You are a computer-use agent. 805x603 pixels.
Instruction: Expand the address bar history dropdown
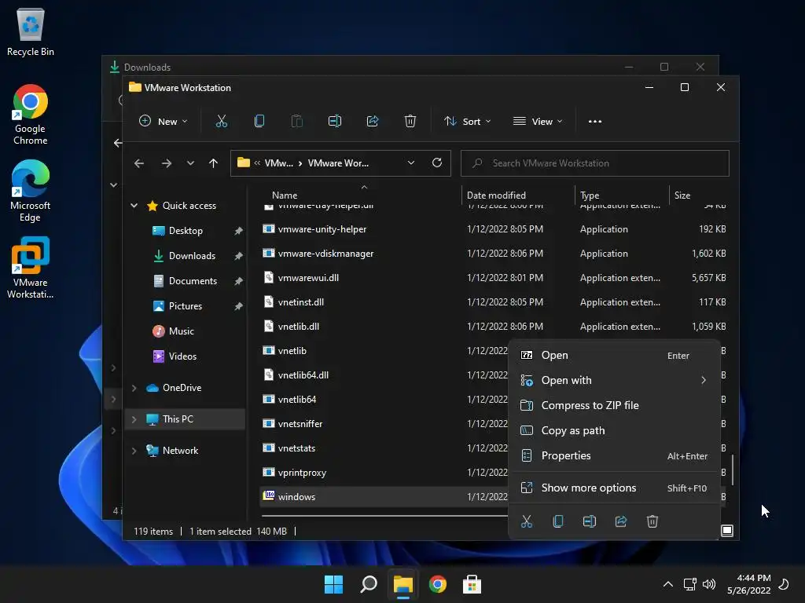click(410, 163)
